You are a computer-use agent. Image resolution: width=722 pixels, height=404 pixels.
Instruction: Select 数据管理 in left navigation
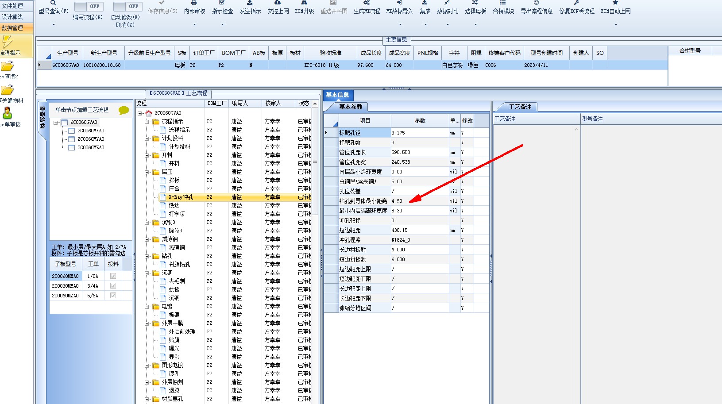pos(17,28)
